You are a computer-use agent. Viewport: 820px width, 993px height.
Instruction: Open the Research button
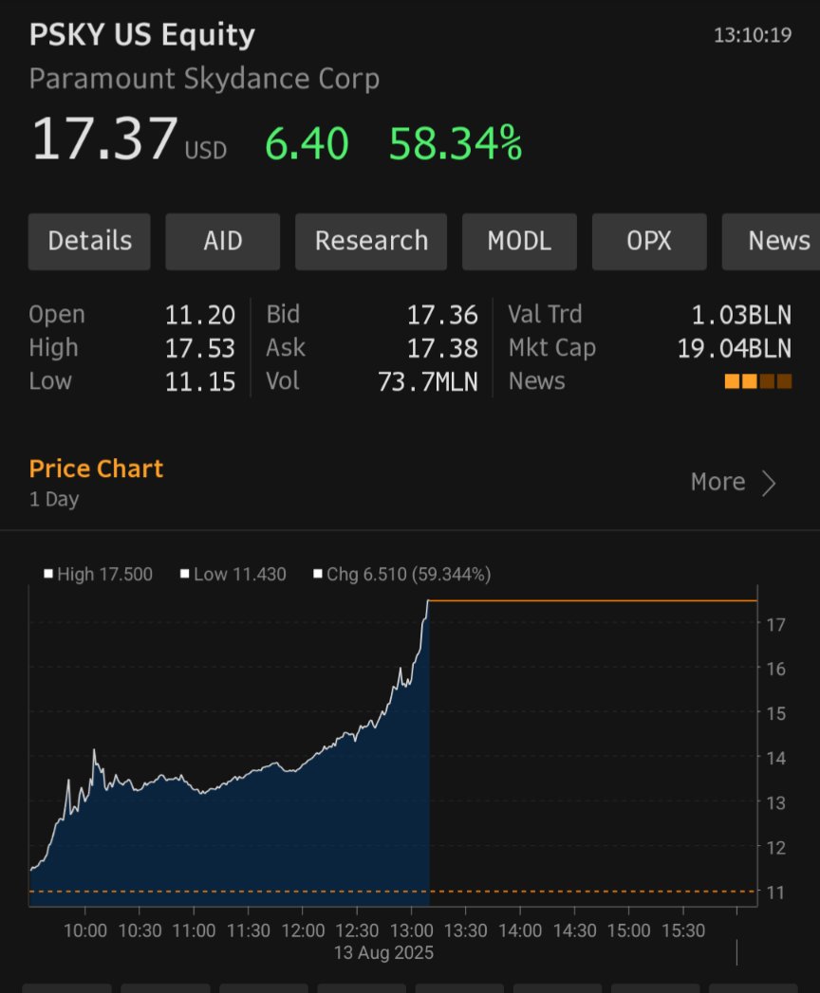371,241
